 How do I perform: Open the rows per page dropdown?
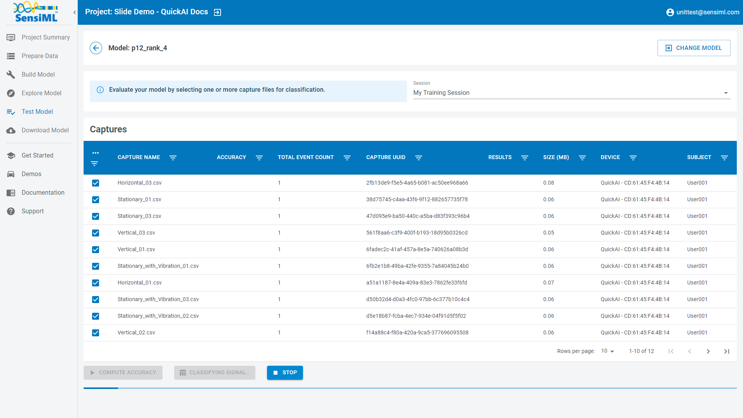tap(608, 351)
